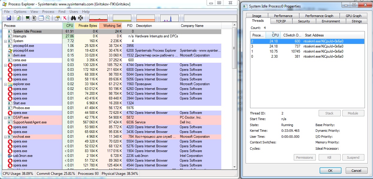Click the Save icon in toolbar

click(x=9, y=18)
